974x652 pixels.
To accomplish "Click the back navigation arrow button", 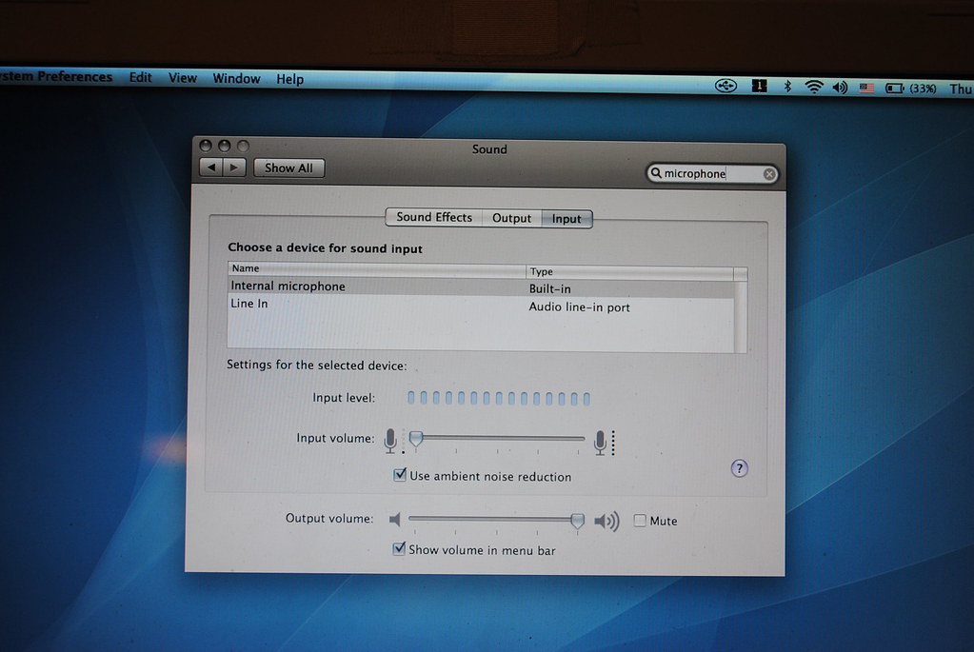I will pyautogui.click(x=211, y=168).
